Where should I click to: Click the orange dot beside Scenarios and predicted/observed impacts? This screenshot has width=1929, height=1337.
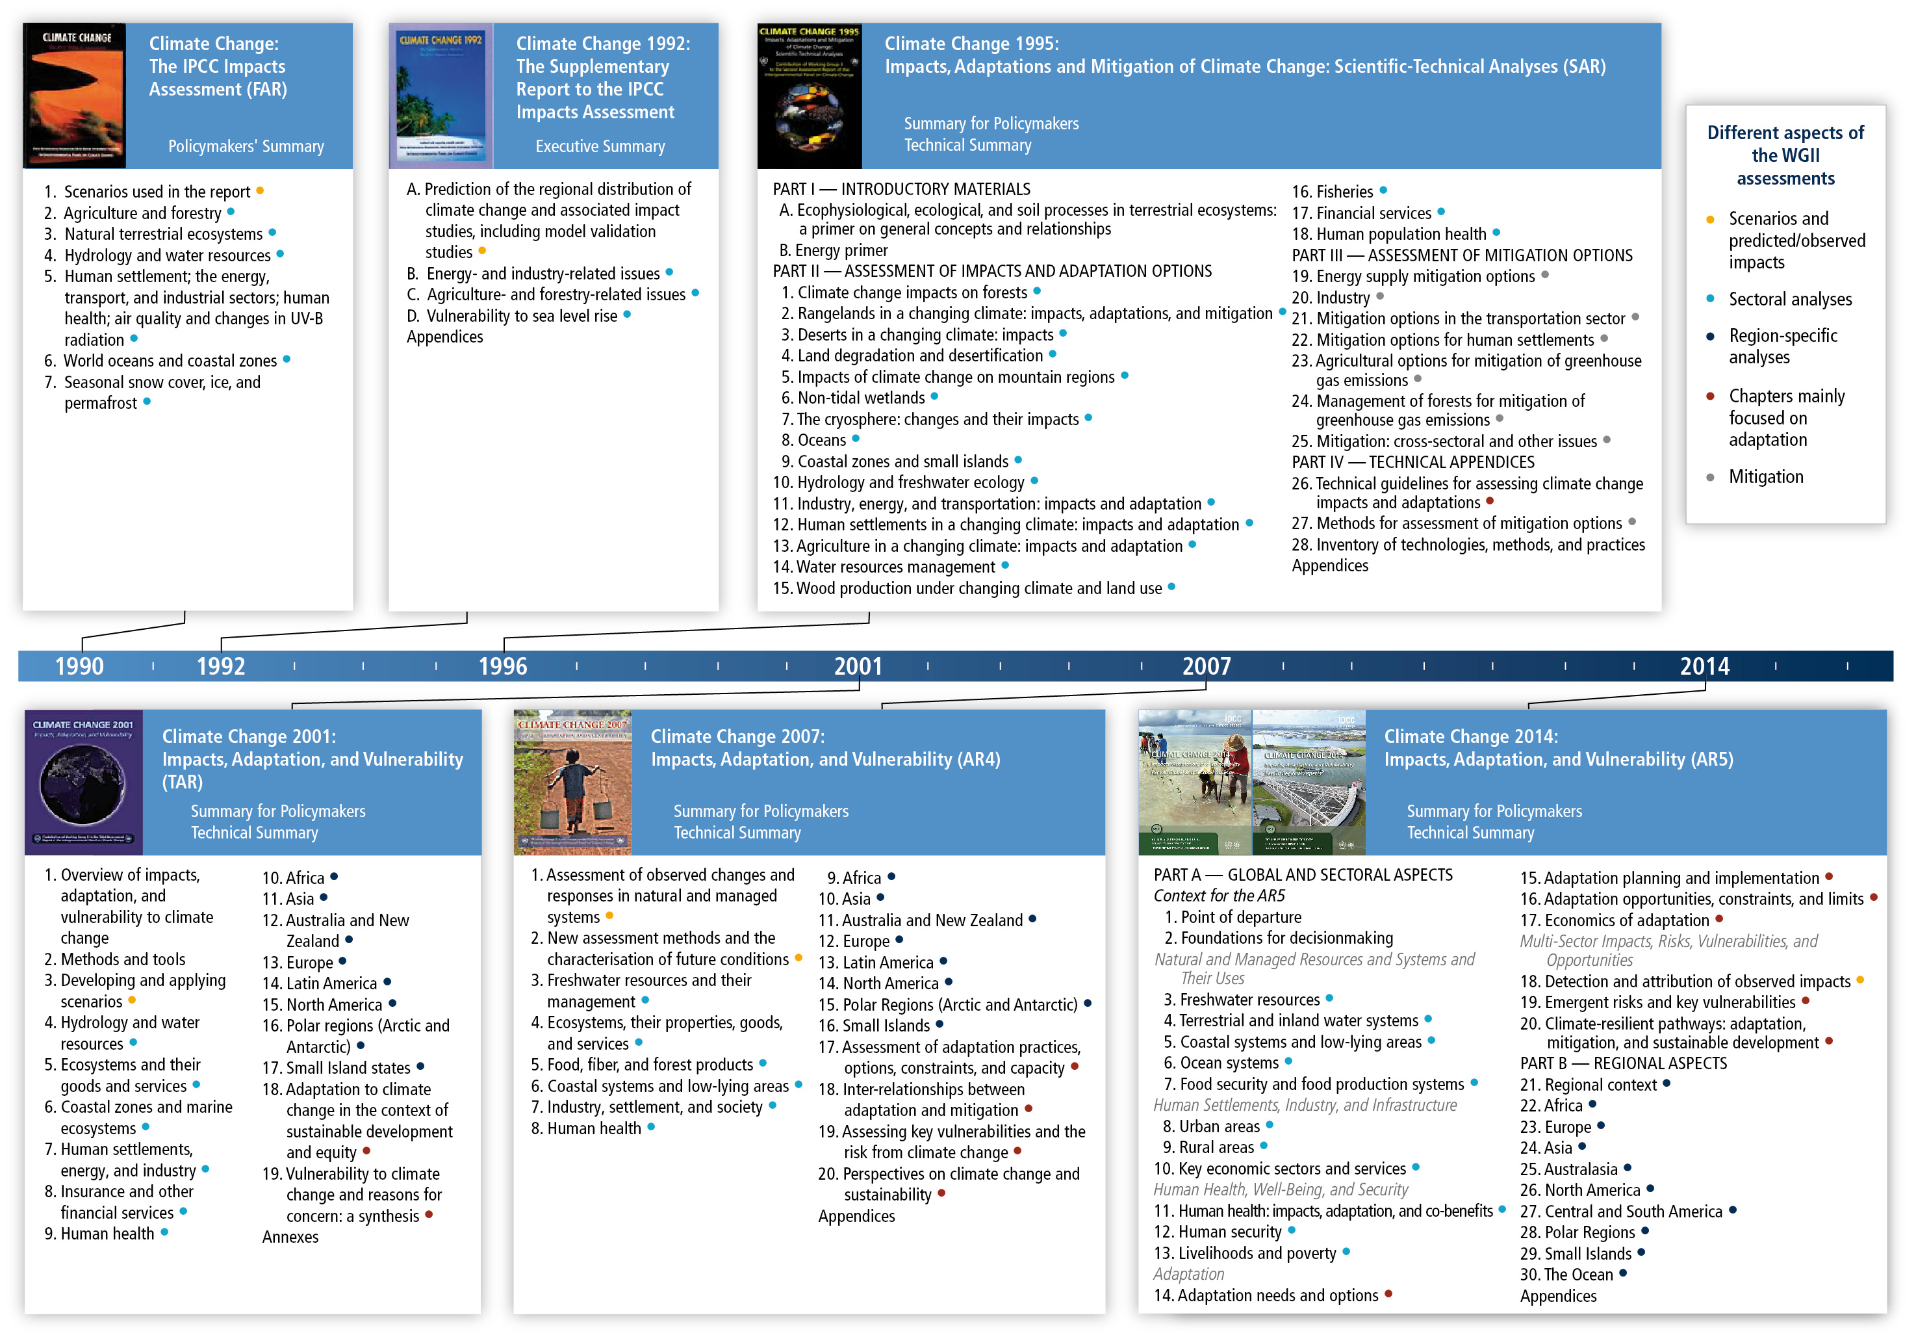[1711, 218]
